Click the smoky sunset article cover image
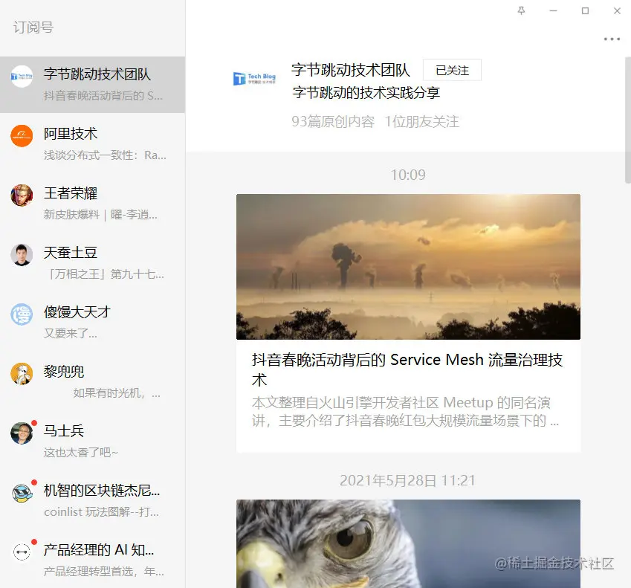631x588 pixels. click(408, 267)
